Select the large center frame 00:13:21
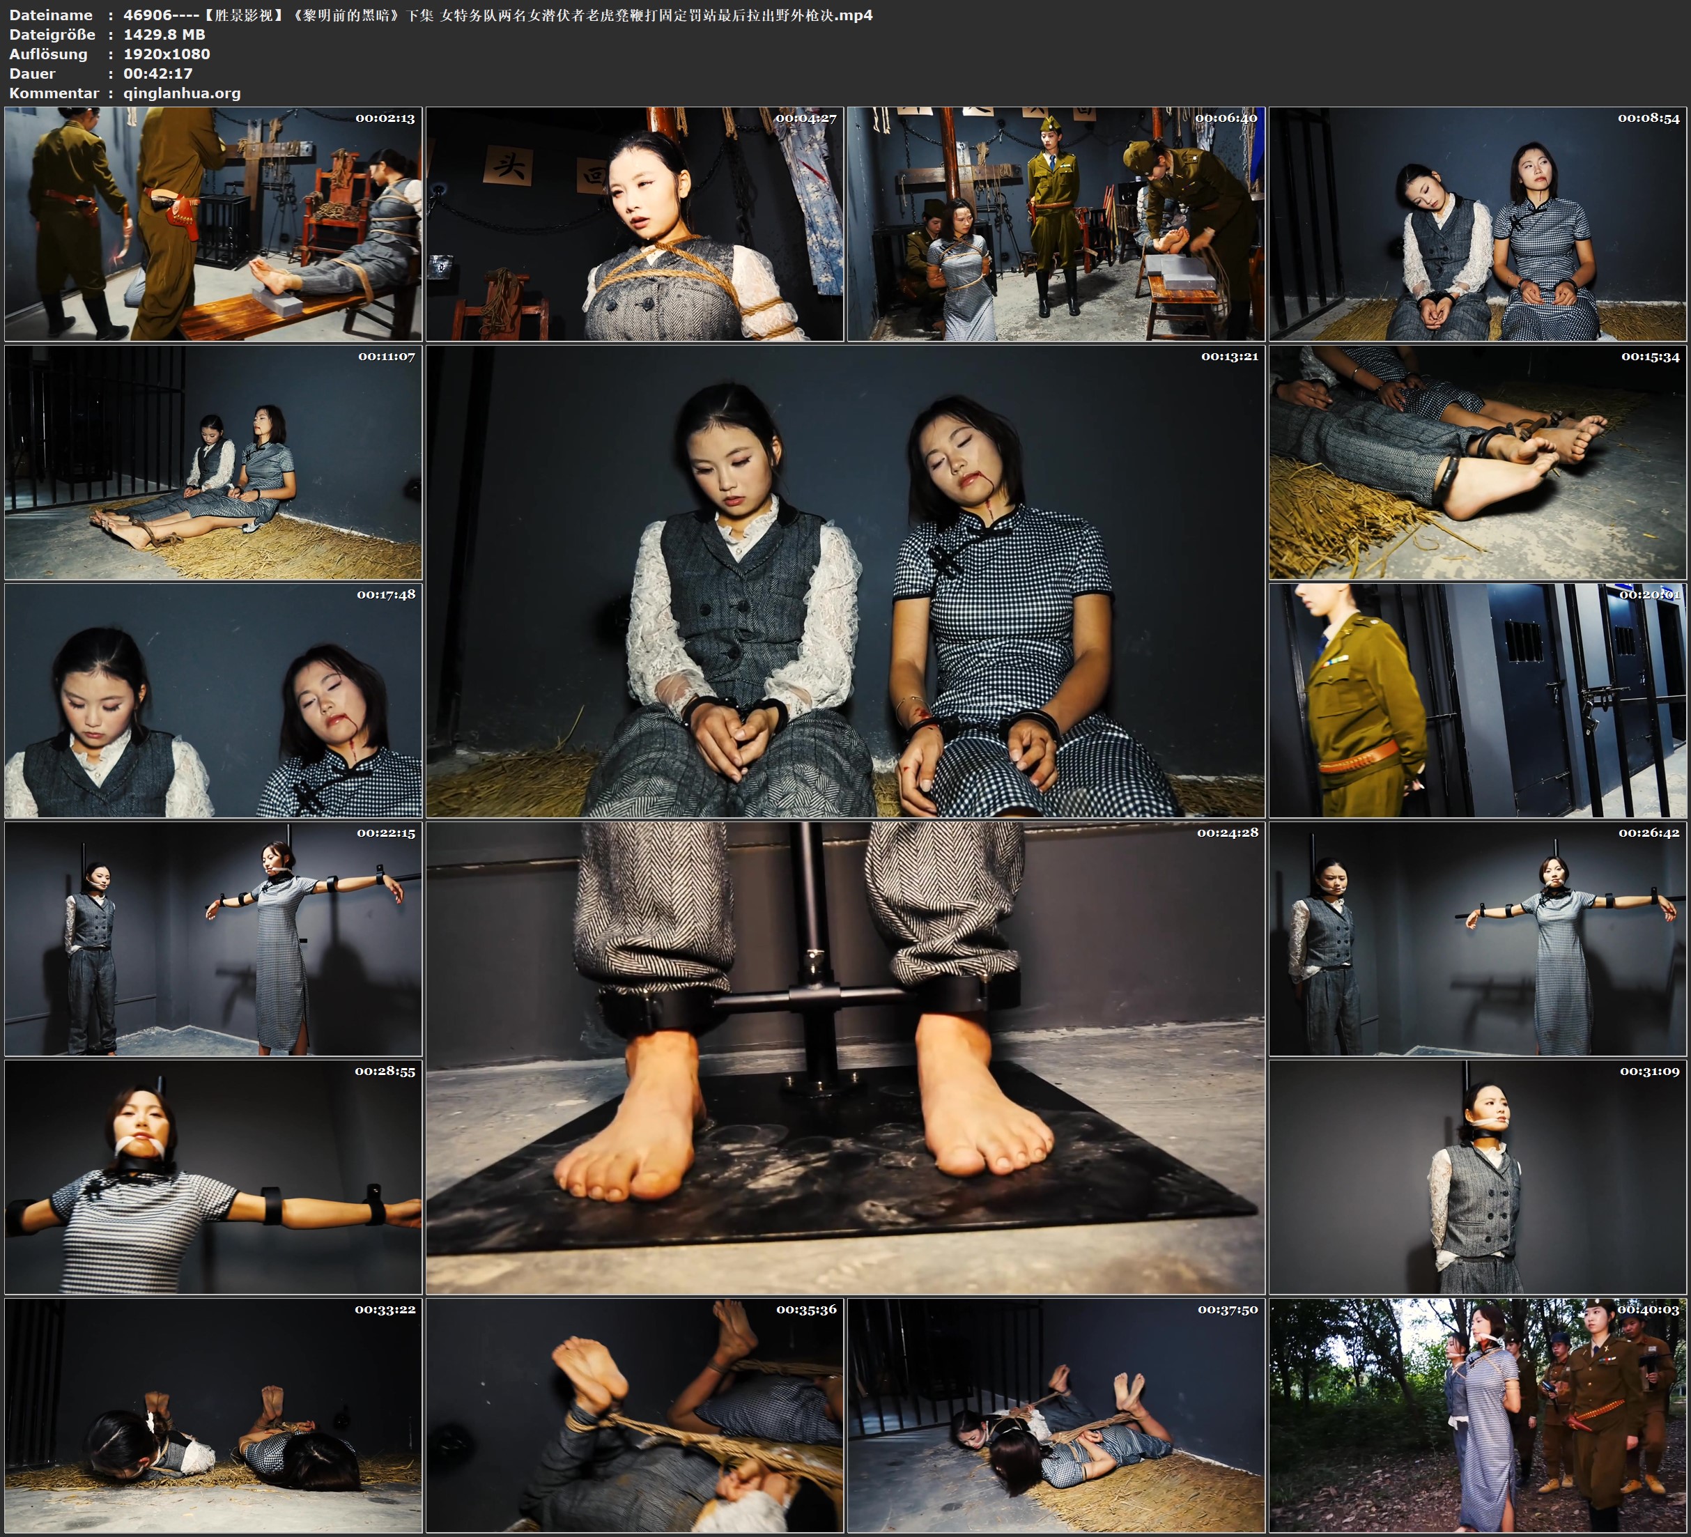The image size is (1691, 1537). coord(846,581)
